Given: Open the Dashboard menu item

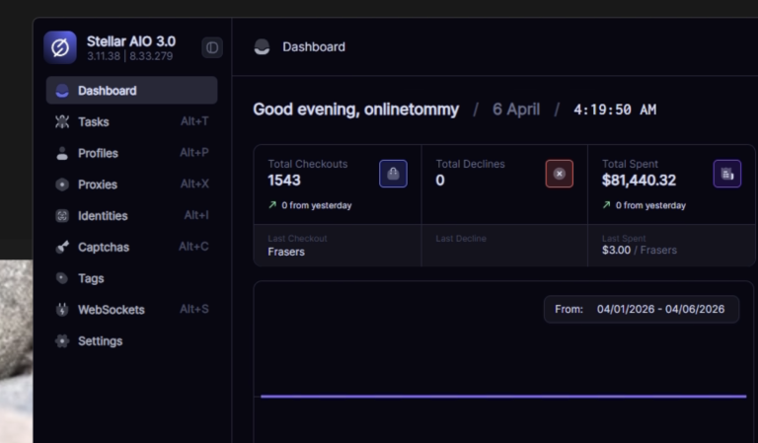Looking at the screenshot, I should (131, 91).
